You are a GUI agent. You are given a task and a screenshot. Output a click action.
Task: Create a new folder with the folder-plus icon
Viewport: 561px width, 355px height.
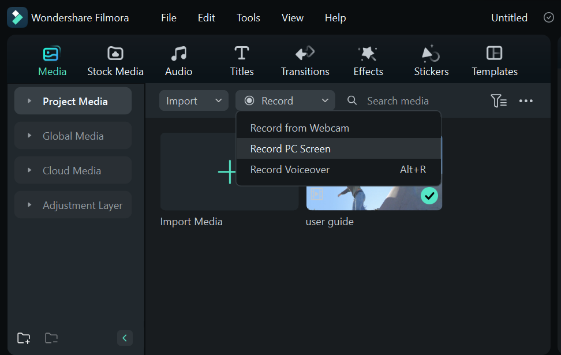click(x=23, y=338)
